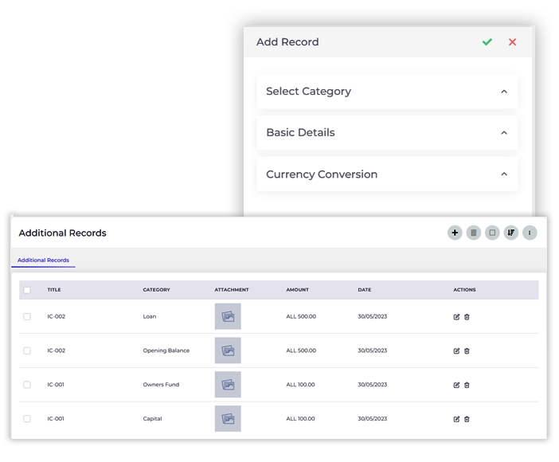This screenshot has height=462, width=559.
Task: Edit the Loan record
Action: pyautogui.click(x=456, y=317)
